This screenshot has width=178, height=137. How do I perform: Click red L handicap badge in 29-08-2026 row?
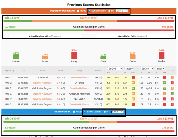point(164,77)
